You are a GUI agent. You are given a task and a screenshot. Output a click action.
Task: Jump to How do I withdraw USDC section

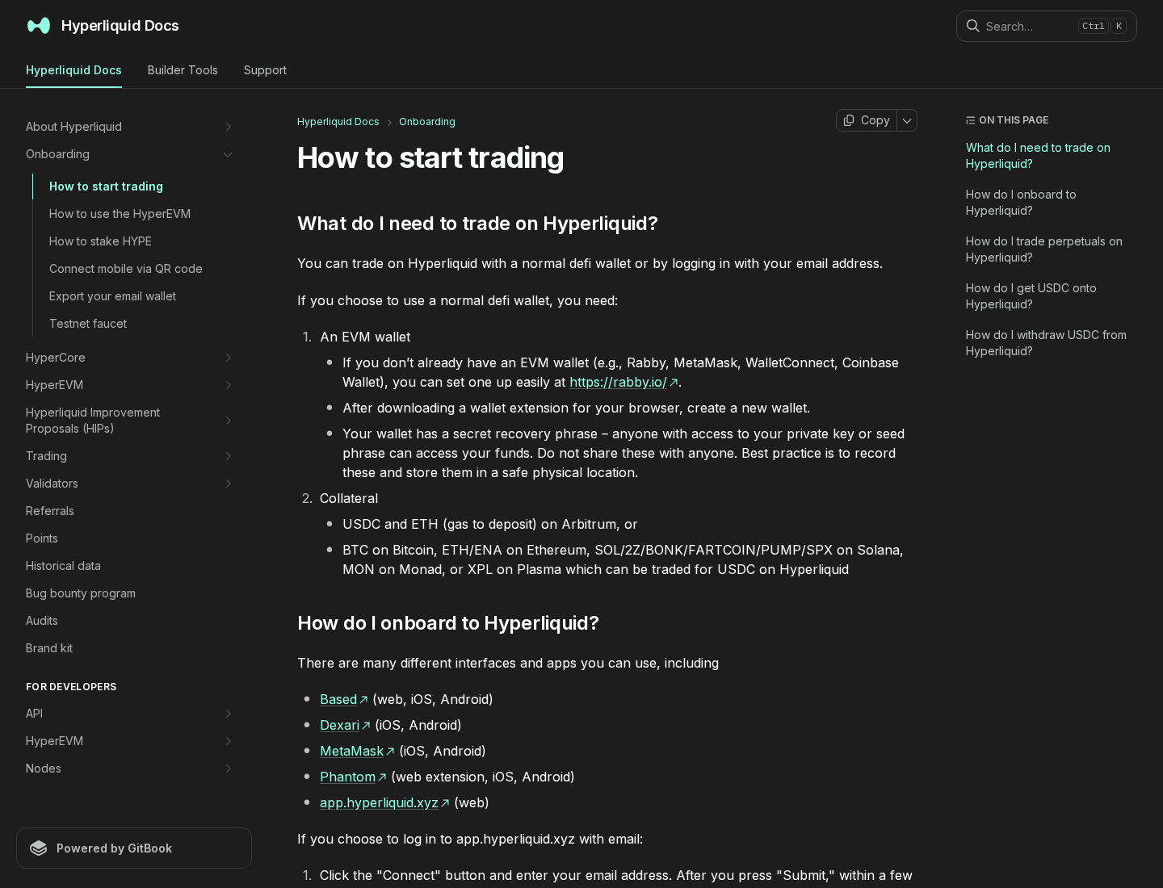[1046, 343]
